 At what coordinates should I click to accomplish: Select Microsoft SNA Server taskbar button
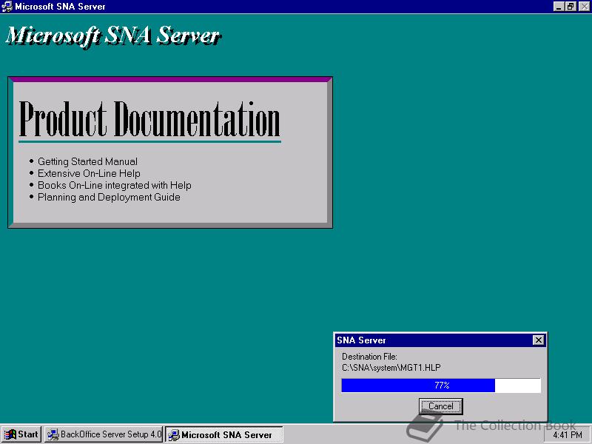(x=225, y=434)
